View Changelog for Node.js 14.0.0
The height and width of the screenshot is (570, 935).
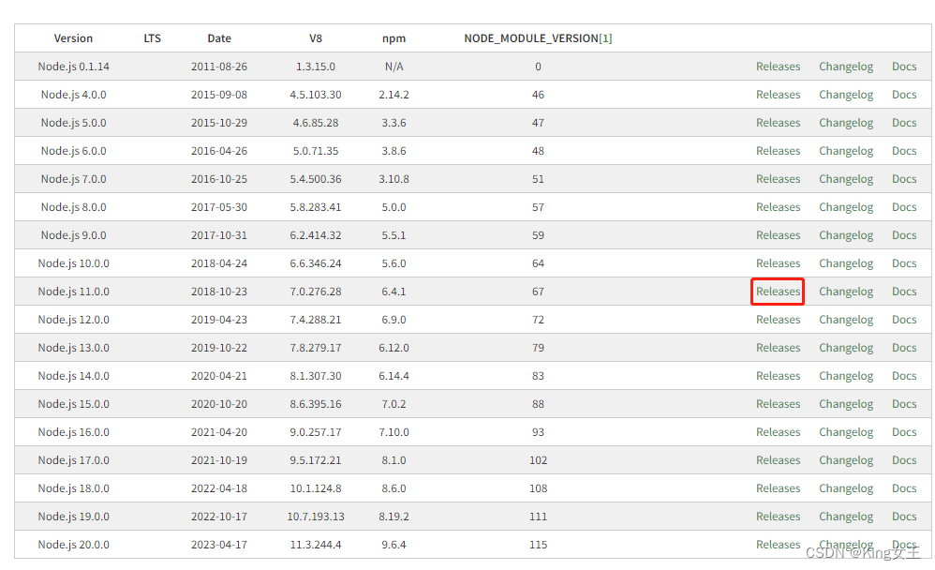coord(846,375)
